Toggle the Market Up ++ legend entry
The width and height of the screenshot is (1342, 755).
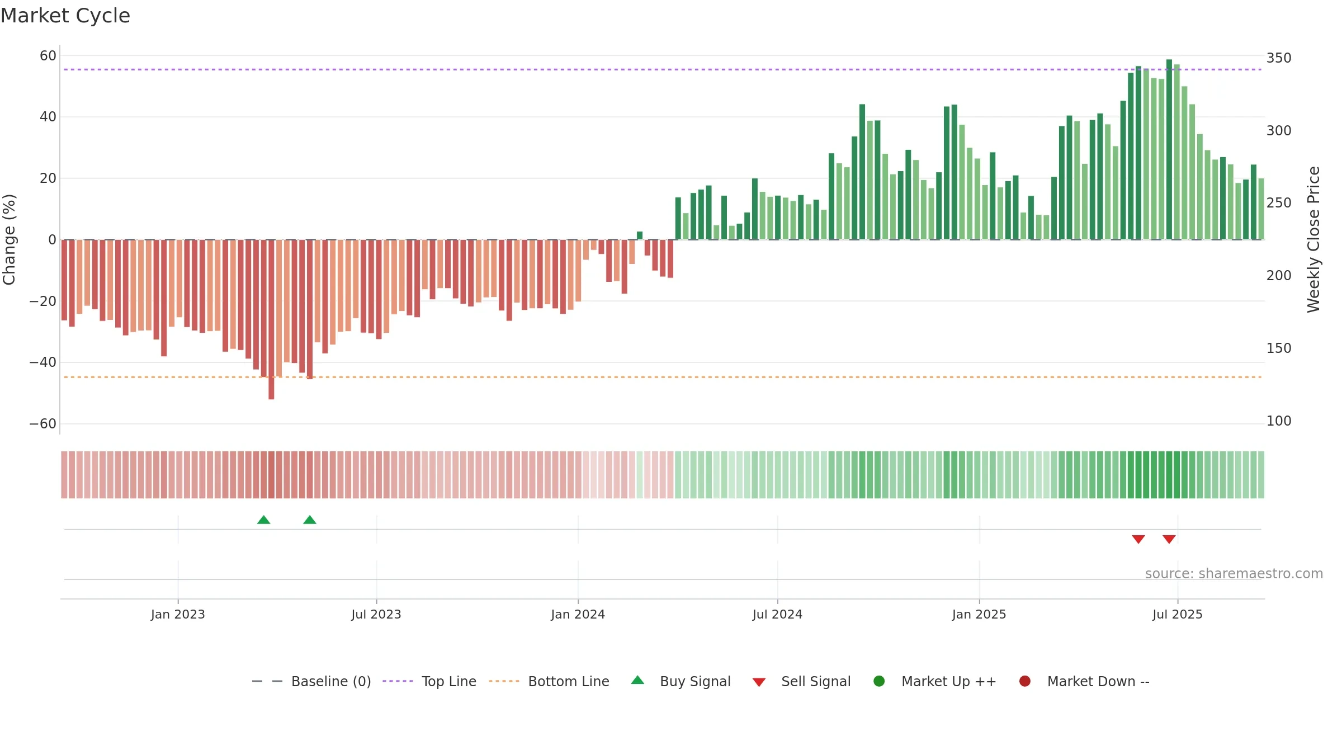934,681
